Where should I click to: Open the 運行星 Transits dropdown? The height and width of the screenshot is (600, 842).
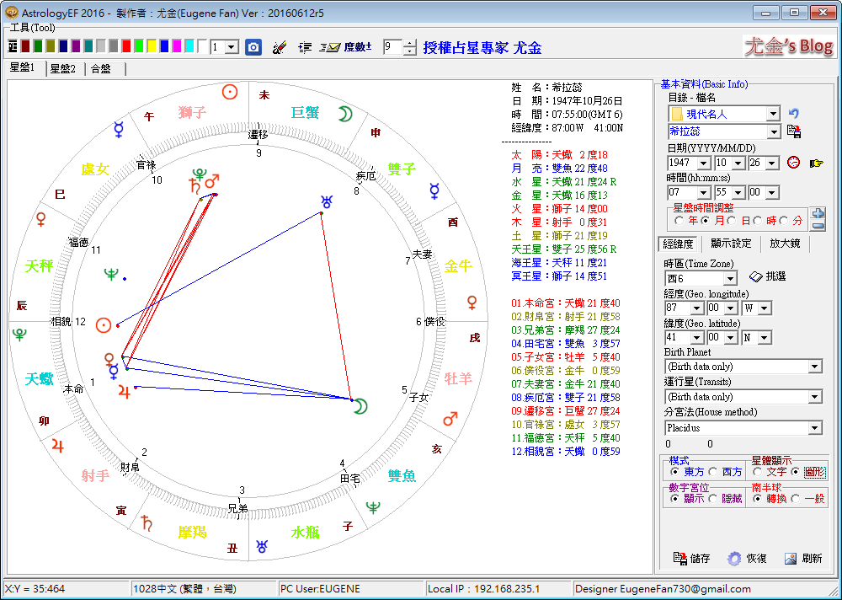pyautogui.click(x=815, y=397)
